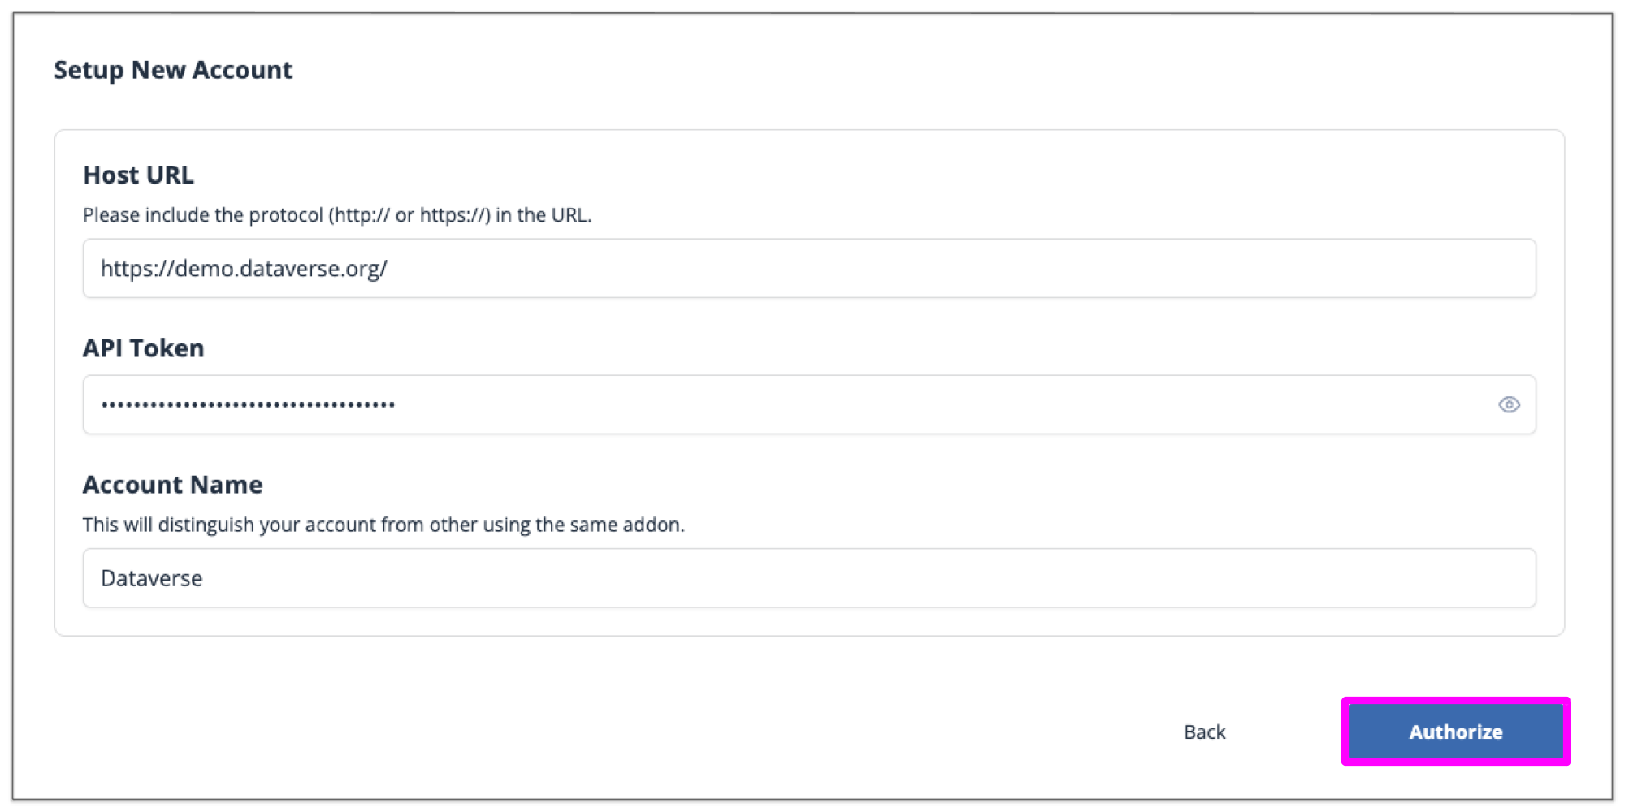Toggle password visibility in API Token field
This screenshot has width=1625, height=812.
1509,404
